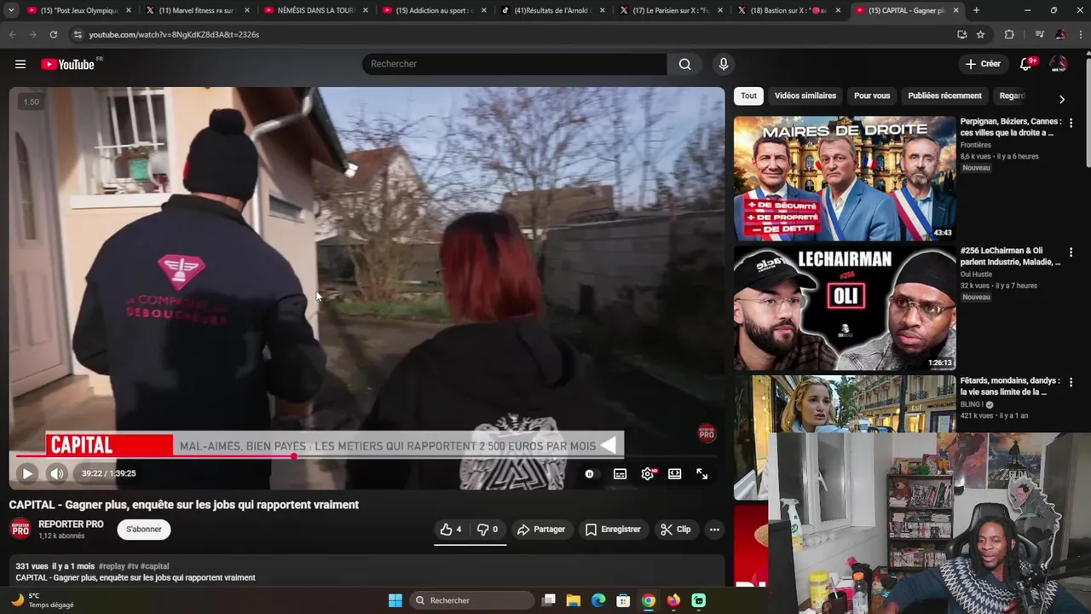Viewport: 1091px width, 614px height.
Task: Click the #replay hashtag in the description
Action: (x=111, y=566)
